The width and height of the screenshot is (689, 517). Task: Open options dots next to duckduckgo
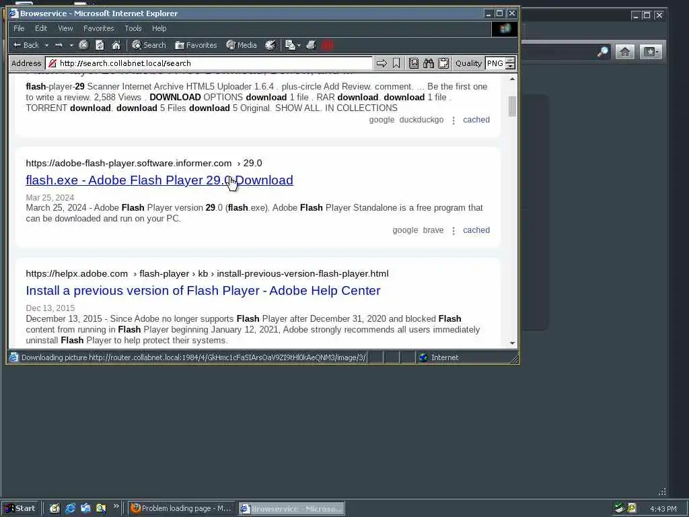pos(454,120)
